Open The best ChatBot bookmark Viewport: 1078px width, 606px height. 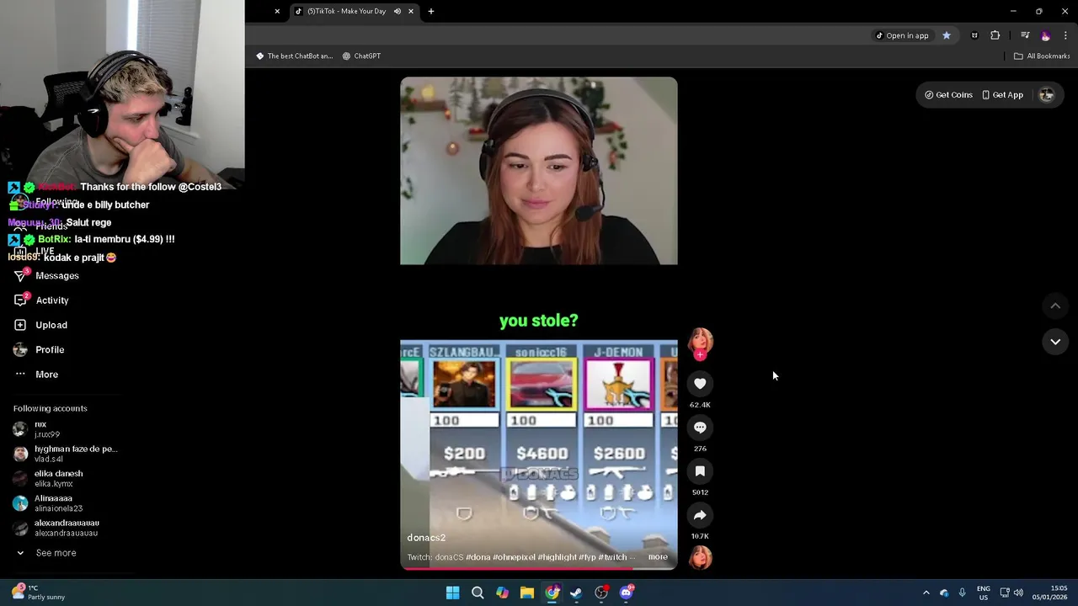point(295,56)
